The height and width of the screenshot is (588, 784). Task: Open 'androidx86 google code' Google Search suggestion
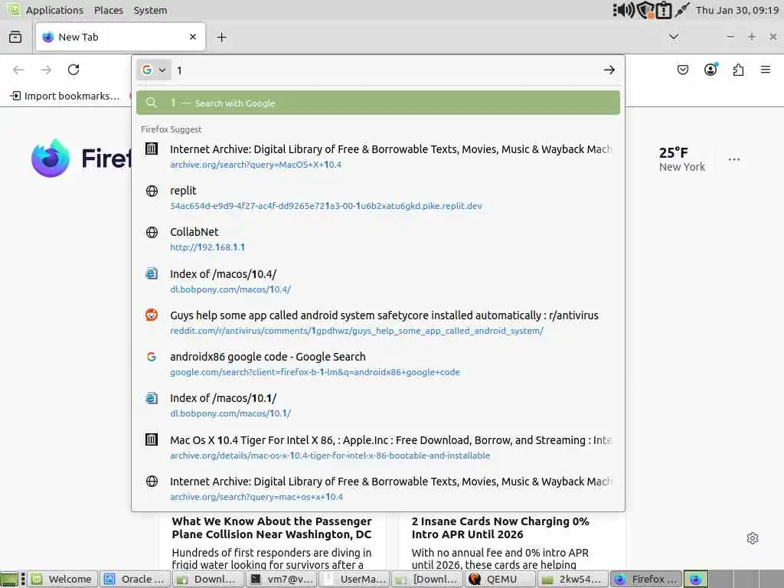coord(378,364)
